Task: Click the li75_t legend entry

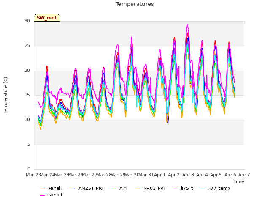Action: click(183, 188)
